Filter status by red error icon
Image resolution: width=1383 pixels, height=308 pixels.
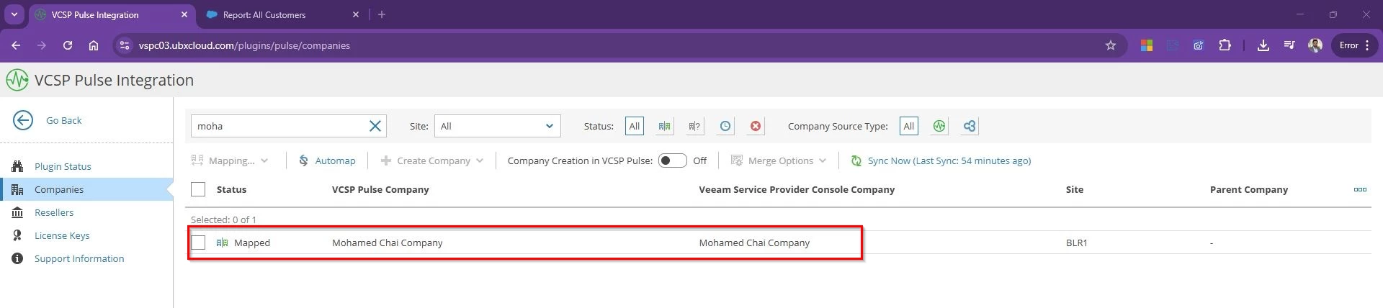756,126
